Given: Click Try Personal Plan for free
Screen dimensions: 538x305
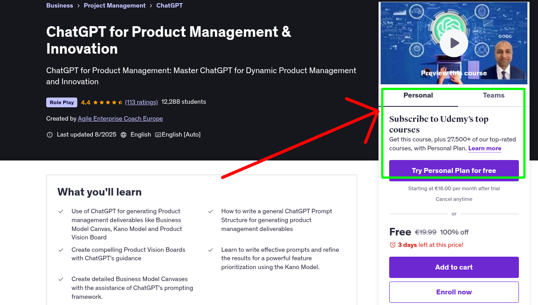Looking at the screenshot, I should 454,171.
